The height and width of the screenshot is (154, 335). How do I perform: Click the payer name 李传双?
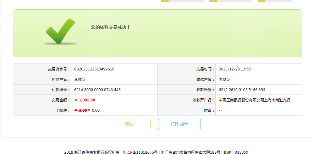coord(80,80)
